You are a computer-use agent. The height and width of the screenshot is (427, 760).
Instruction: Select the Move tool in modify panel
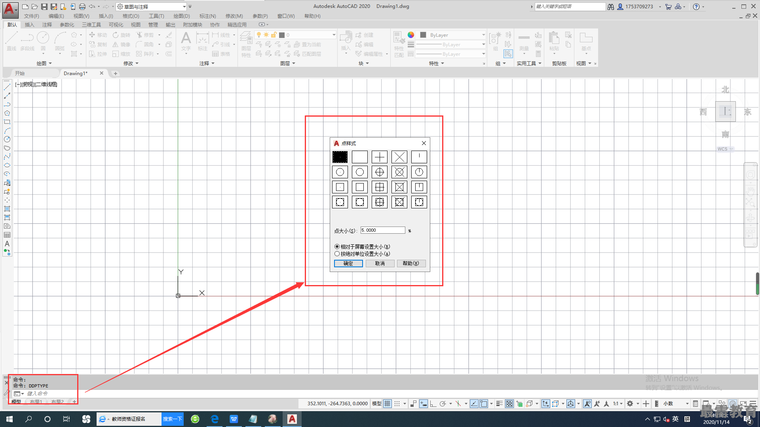click(x=98, y=35)
